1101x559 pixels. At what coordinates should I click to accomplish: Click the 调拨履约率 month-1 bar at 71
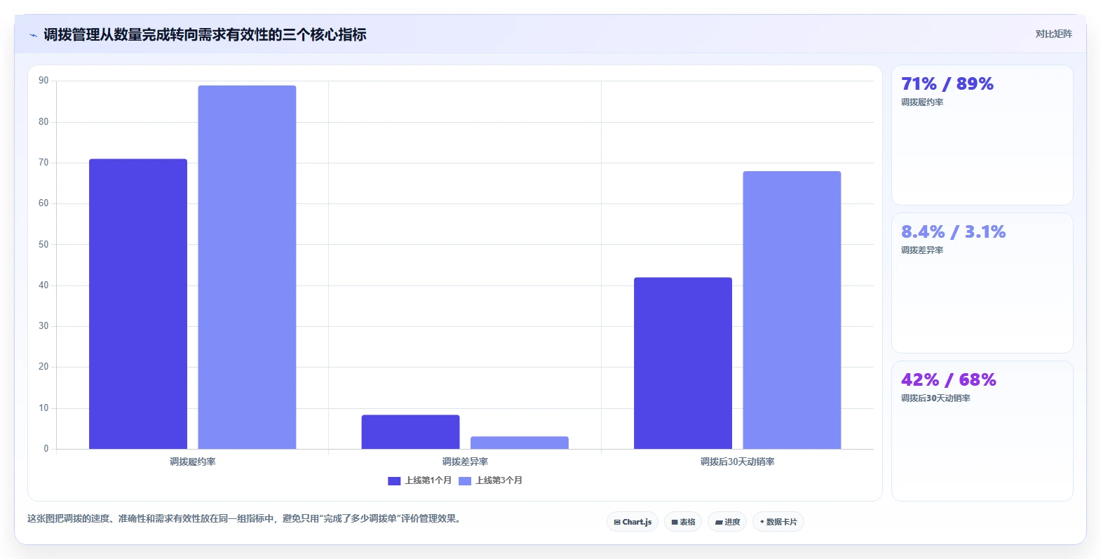138,304
